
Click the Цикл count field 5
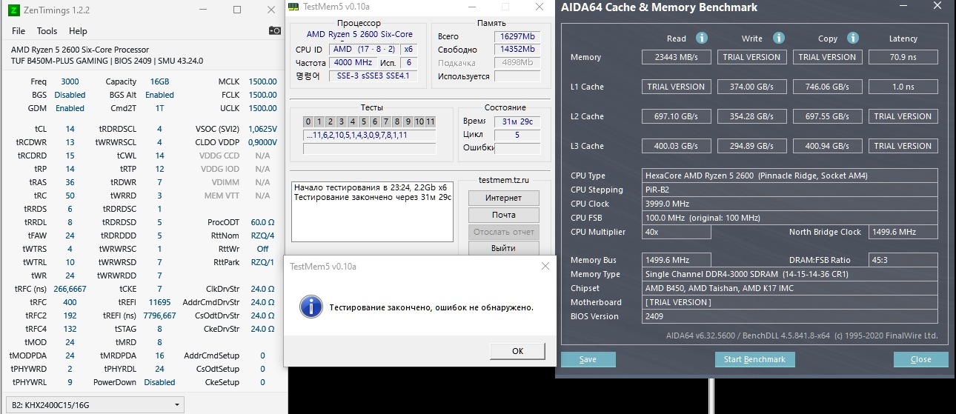coord(517,135)
